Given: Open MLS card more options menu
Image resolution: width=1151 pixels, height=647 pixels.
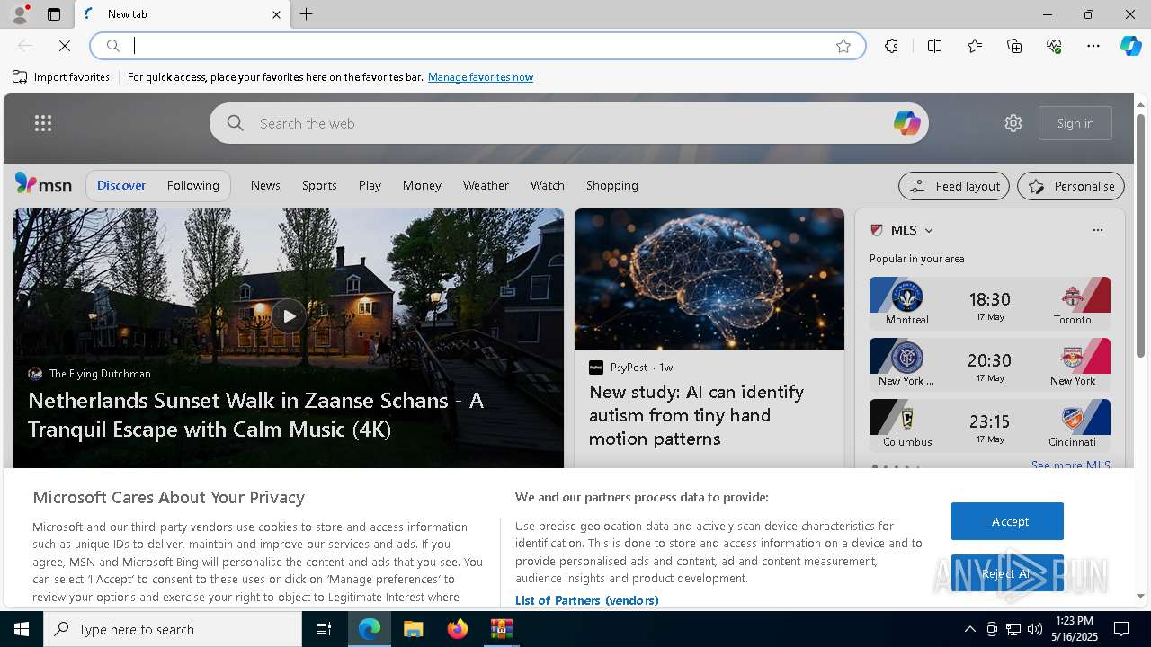Looking at the screenshot, I should click(1097, 230).
